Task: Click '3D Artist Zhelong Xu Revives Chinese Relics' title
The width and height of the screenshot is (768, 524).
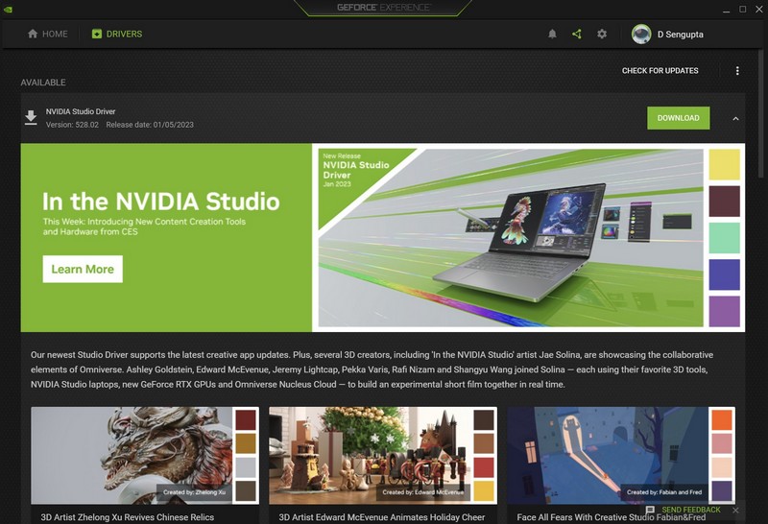Action: [x=128, y=517]
